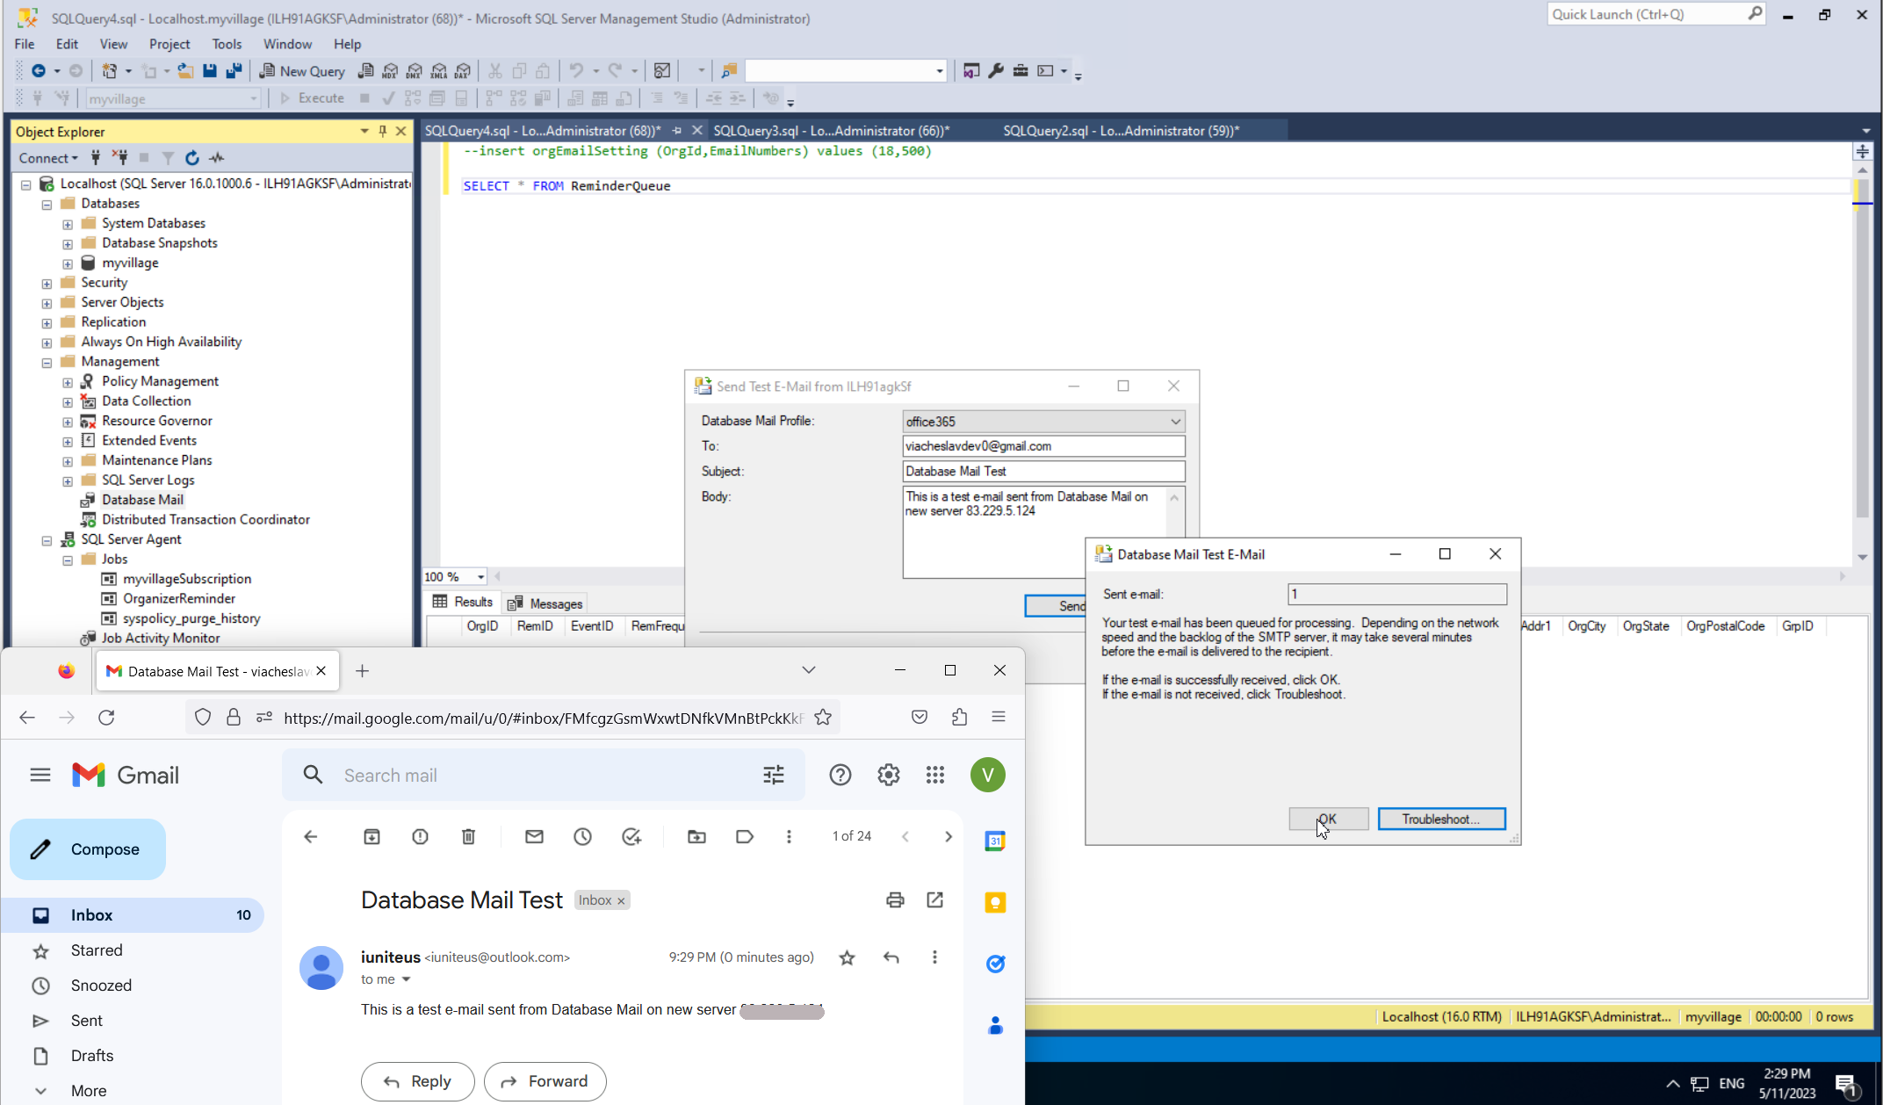Click the Execute query button
Screen dimensions: 1883x1105
(312, 98)
